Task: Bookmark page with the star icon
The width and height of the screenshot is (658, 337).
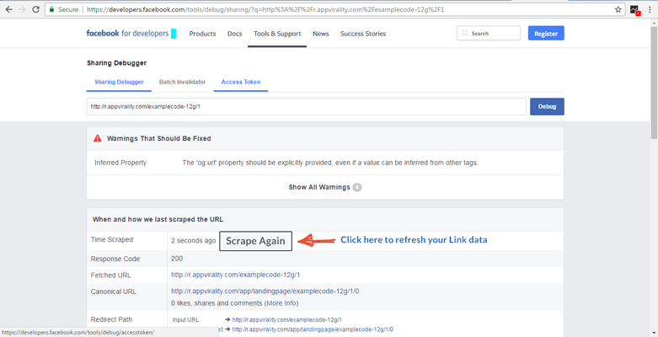Action: coord(618,9)
